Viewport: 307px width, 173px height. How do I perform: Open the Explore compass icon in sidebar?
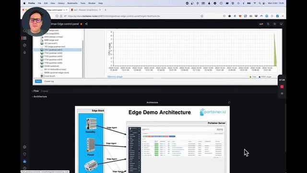(24, 45)
